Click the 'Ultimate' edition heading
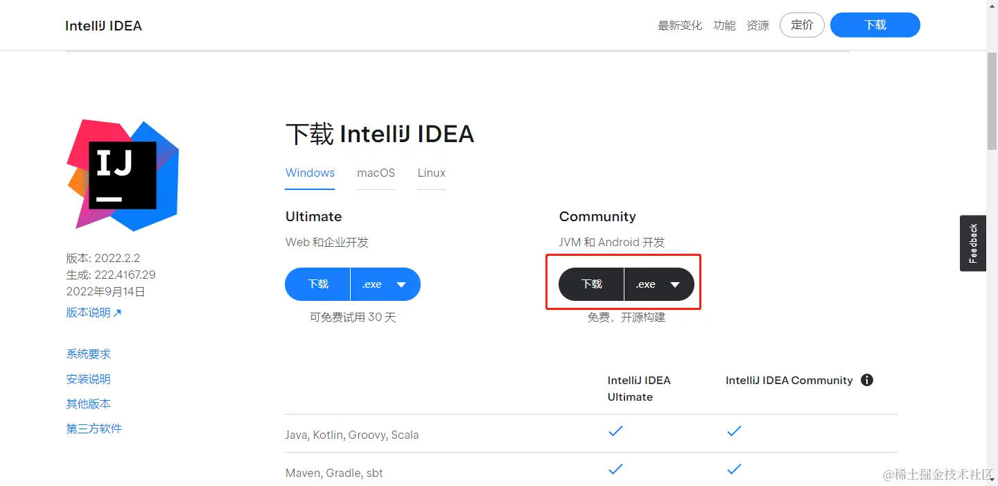 [313, 216]
